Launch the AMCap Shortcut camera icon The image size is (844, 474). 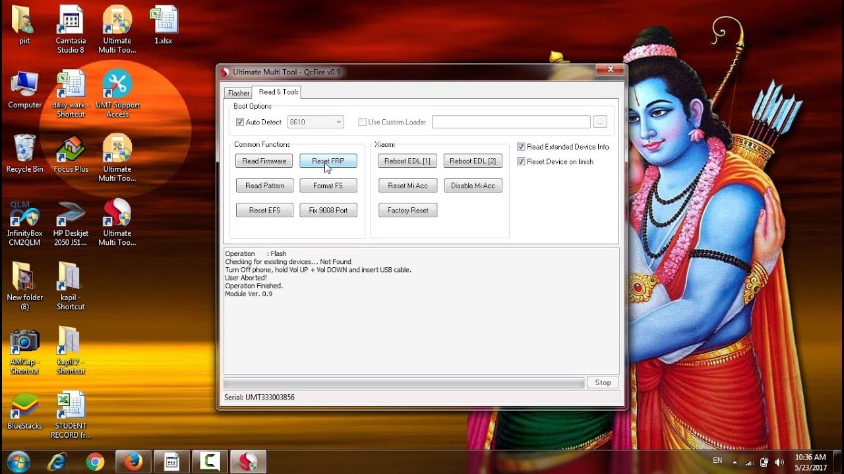click(x=24, y=351)
